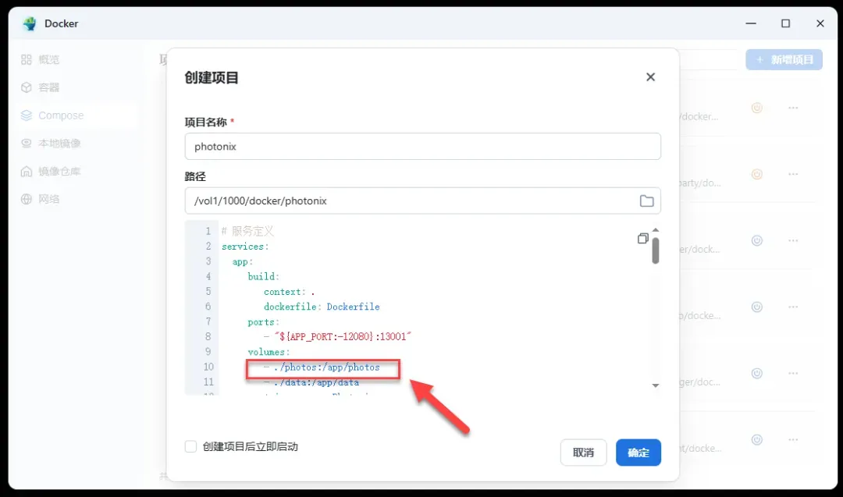
Task: Open the more menu for /docker... row
Action: pyautogui.click(x=793, y=108)
